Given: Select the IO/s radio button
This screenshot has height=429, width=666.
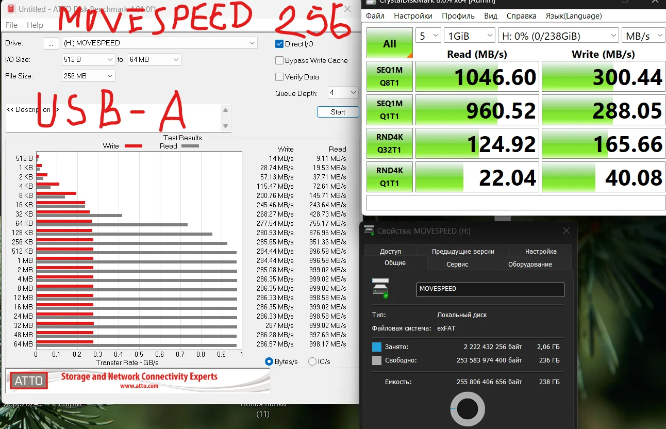Looking at the screenshot, I should click(312, 361).
